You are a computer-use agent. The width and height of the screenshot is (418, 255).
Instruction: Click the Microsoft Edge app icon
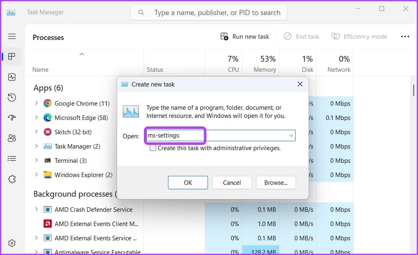[x=47, y=118]
